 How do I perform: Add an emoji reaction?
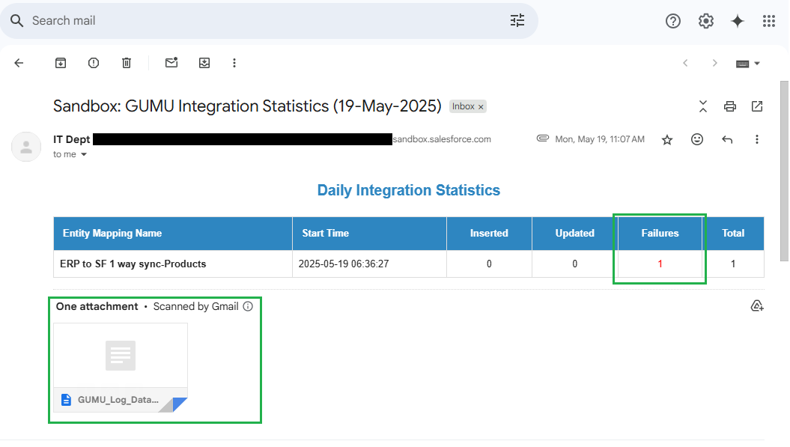697,139
